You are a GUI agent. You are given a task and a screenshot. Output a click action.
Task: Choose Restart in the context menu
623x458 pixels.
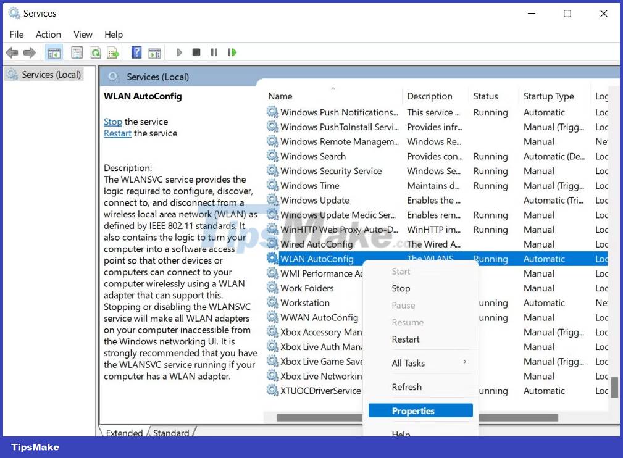420,339
